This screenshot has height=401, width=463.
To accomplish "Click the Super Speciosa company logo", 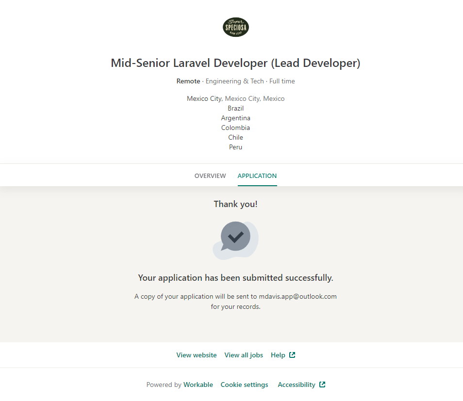I will [235, 27].
